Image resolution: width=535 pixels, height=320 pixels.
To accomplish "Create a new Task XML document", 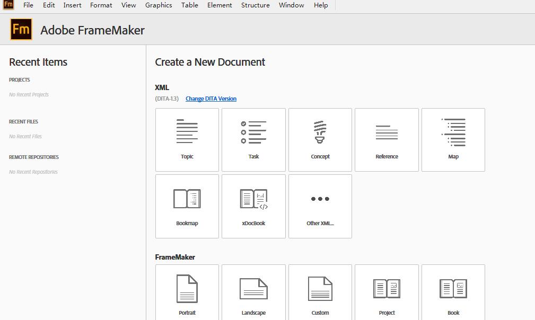I will [x=253, y=140].
